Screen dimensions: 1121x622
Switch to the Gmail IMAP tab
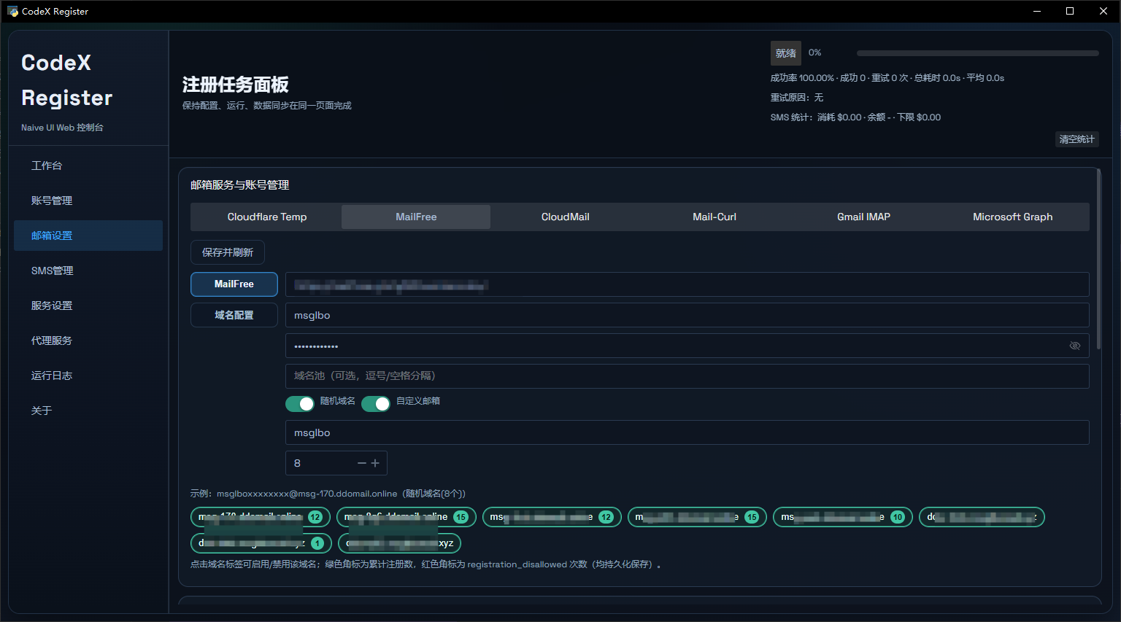863,217
